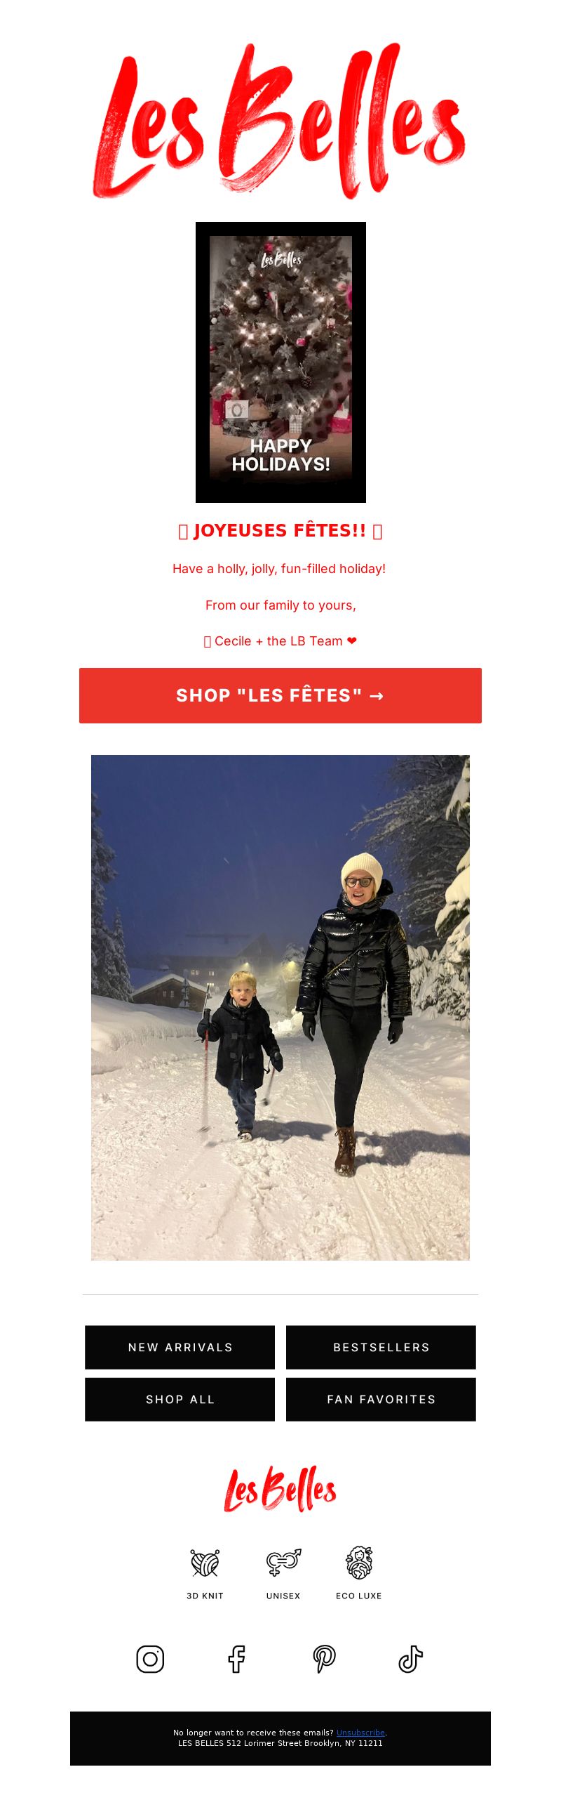Image resolution: width=561 pixels, height=1793 pixels.
Task: Select the Fan Favorites button
Action: (x=381, y=1399)
